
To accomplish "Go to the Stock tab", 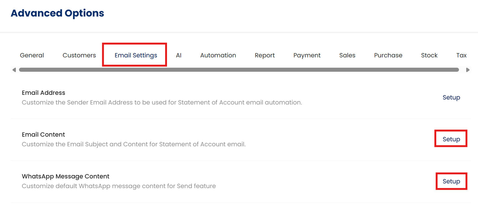I will [429, 55].
